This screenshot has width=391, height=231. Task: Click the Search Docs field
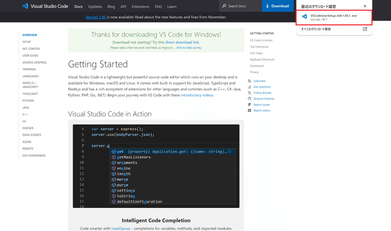[240, 6]
